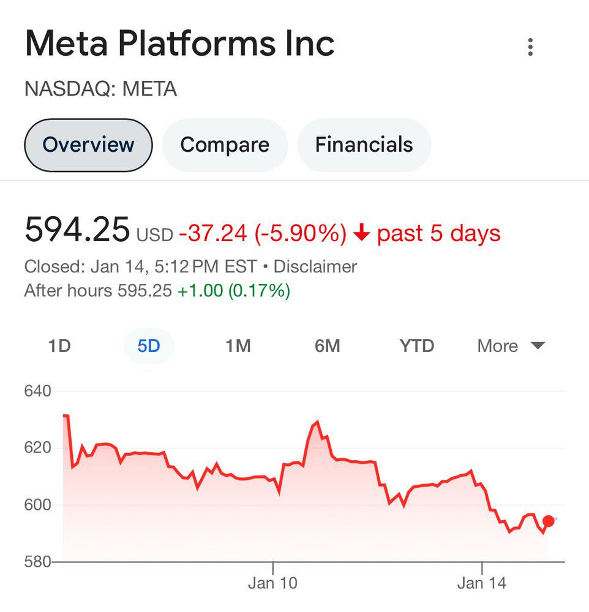Select the 1D chart time range
589x612 pixels.
(x=59, y=346)
